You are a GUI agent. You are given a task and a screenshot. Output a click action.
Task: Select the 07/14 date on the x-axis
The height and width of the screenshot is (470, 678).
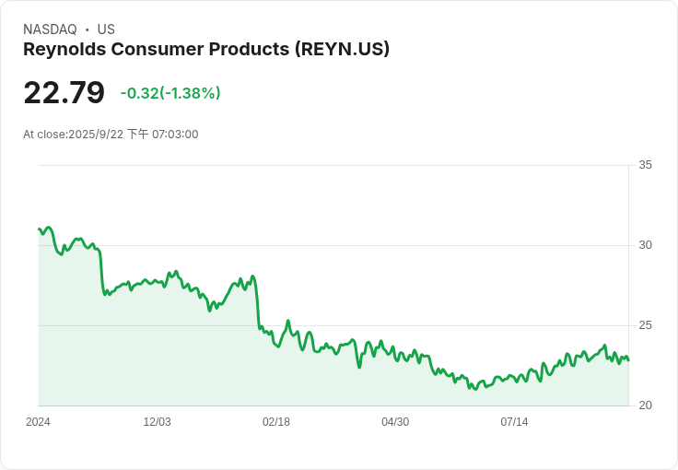tap(514, 422)
